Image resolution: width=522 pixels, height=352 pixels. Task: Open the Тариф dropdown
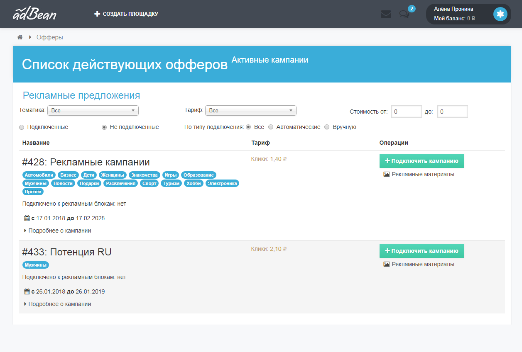(x=251, y=110)
